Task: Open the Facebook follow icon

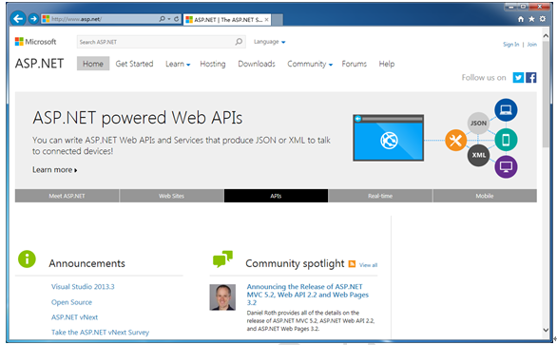Action: click(531, 77)
